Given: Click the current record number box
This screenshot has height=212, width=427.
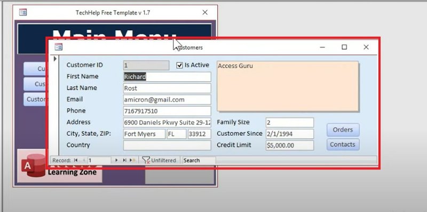Looking at the screenshot, I should 99,160.
